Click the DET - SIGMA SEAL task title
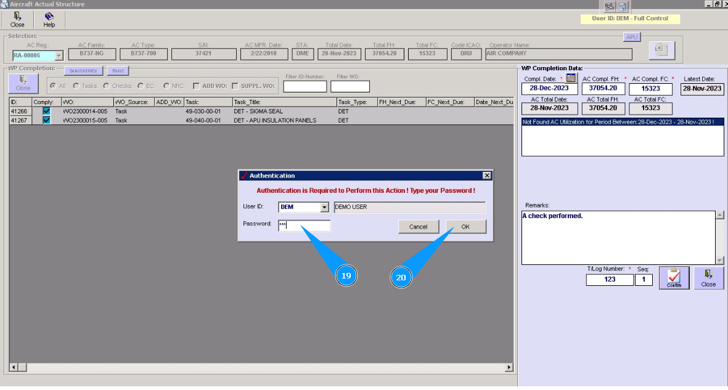Screen dimensions: 728x390 (258, 112)
